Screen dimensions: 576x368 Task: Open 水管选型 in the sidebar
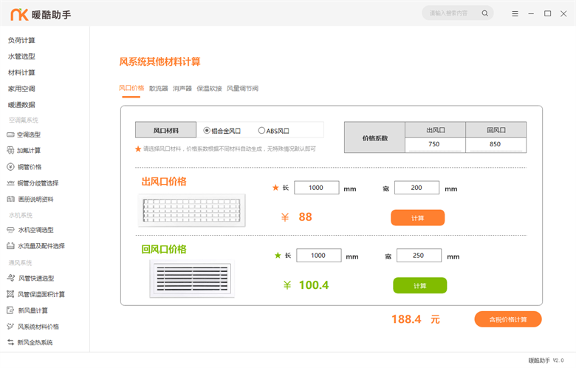point(21,56)
